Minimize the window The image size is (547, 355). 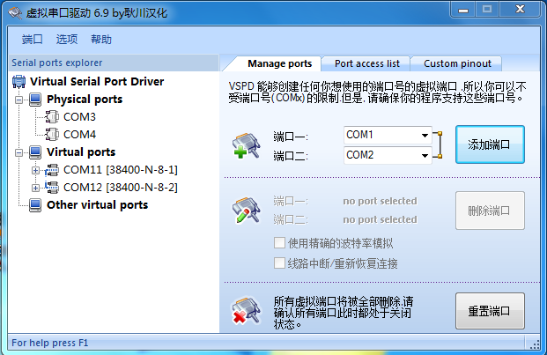(463, 10)
